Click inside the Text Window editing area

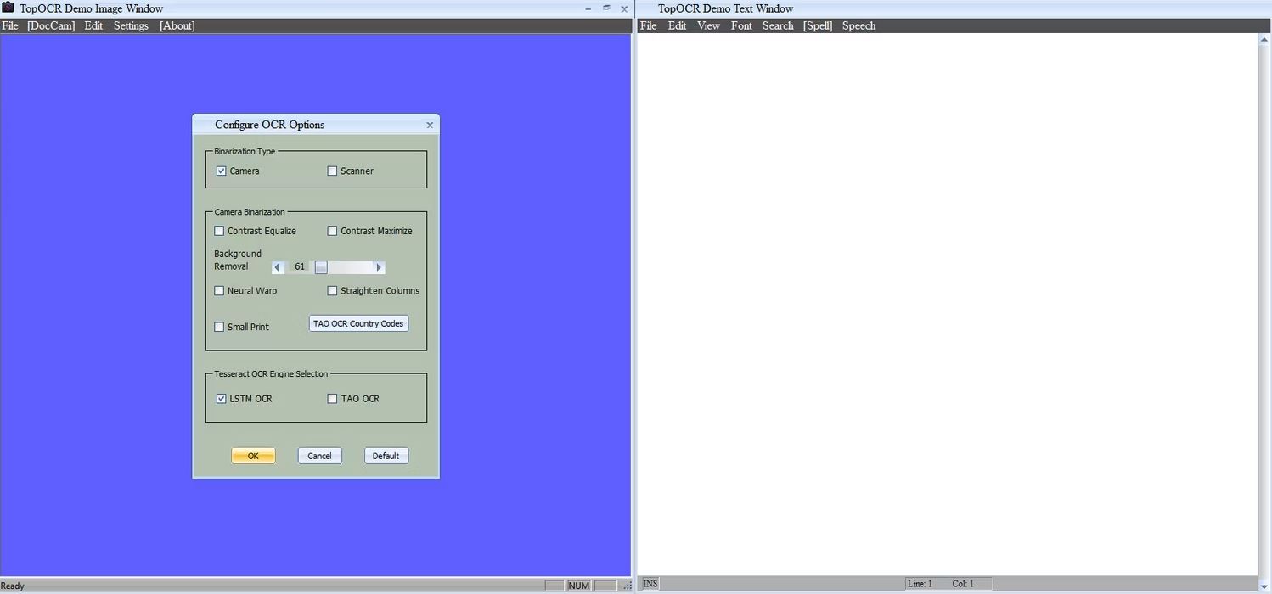(948, 305)
